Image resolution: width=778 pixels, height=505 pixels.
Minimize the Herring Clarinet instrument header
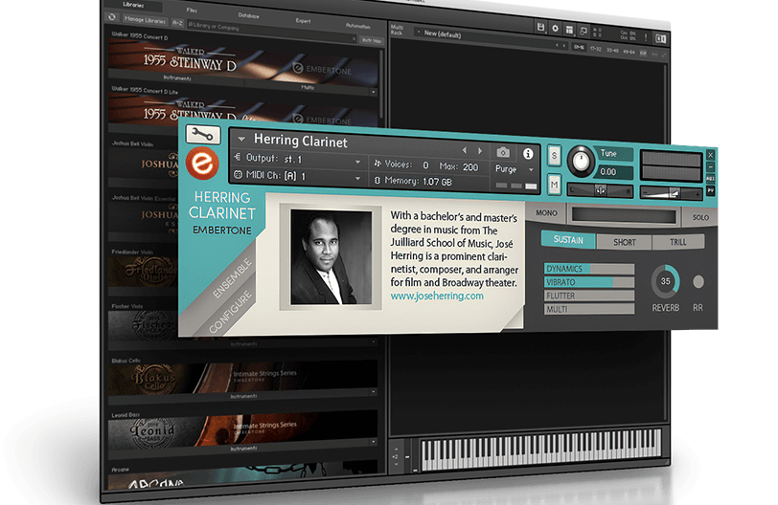(711, 166)
